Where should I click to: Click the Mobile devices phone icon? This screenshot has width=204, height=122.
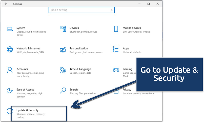[x=116, y=29]
